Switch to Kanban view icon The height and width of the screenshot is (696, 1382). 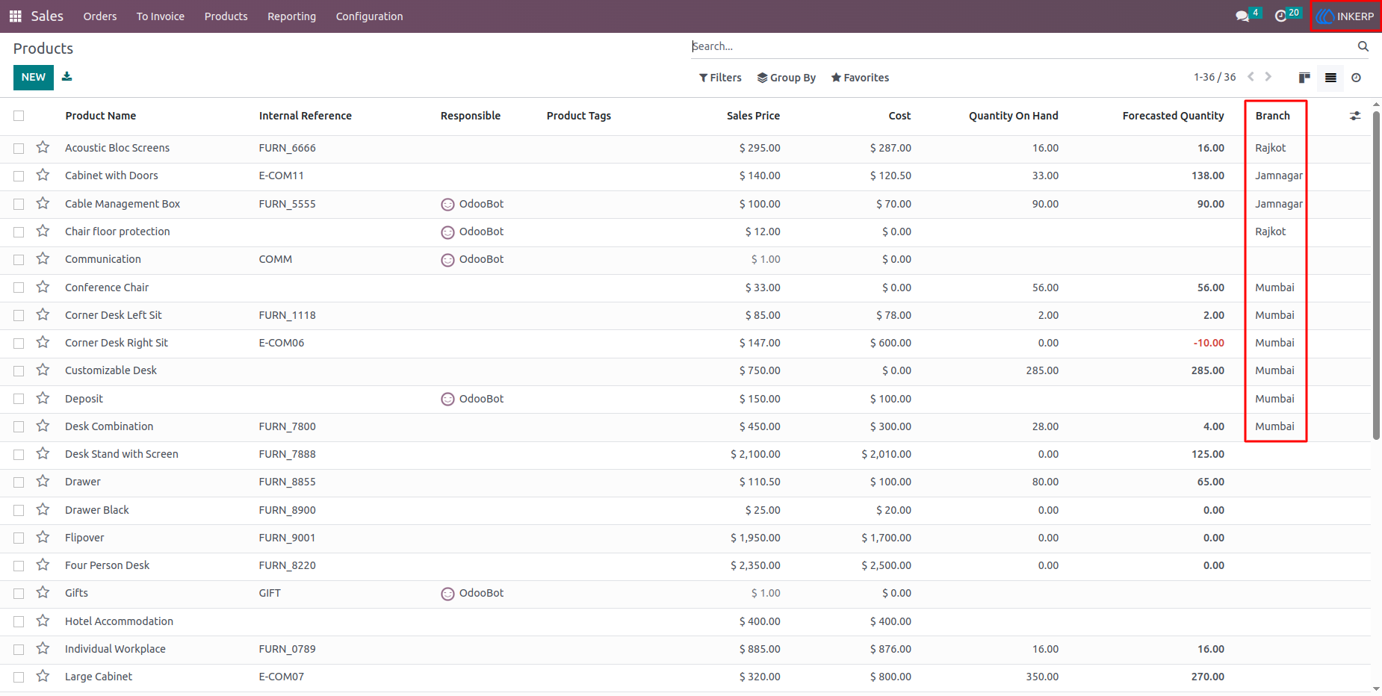(1304, 78)
